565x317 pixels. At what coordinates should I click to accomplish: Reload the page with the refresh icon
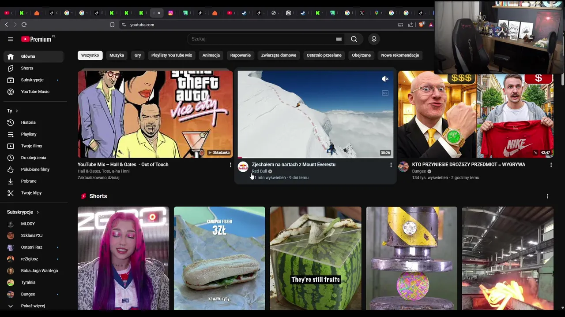click(x=24, y=25)
